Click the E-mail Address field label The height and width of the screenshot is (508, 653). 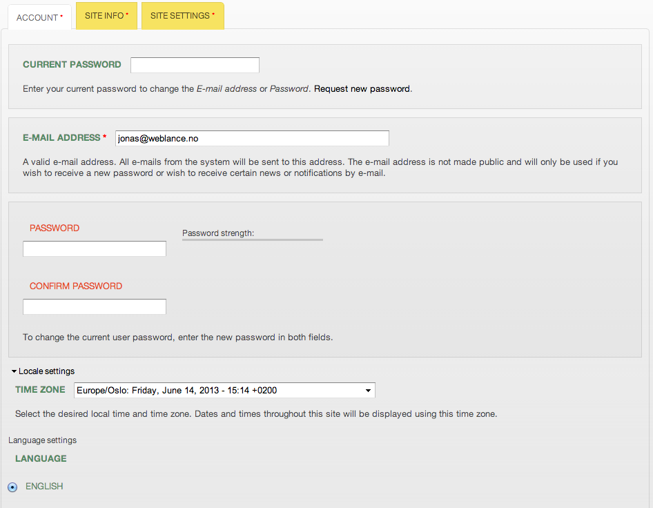pyautogui.click(x=61, y=138)
